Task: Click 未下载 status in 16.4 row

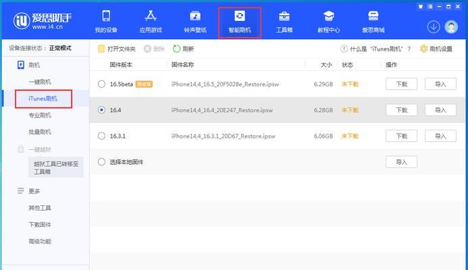Action: coord(350,110)
